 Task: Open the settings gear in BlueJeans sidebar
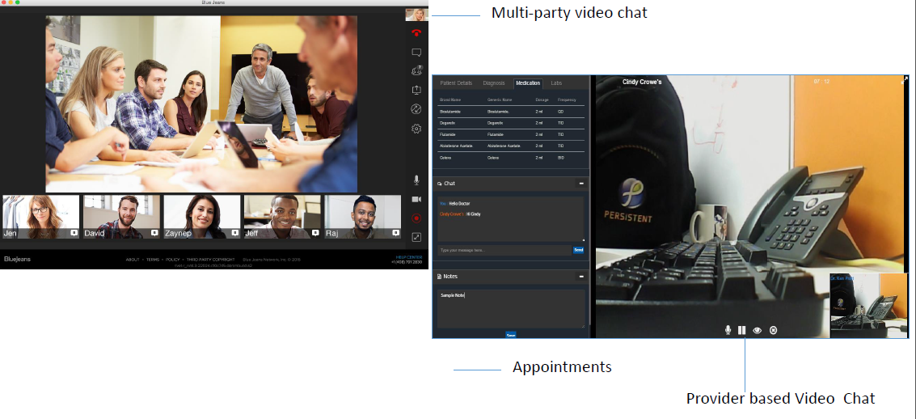pos(416,129)
